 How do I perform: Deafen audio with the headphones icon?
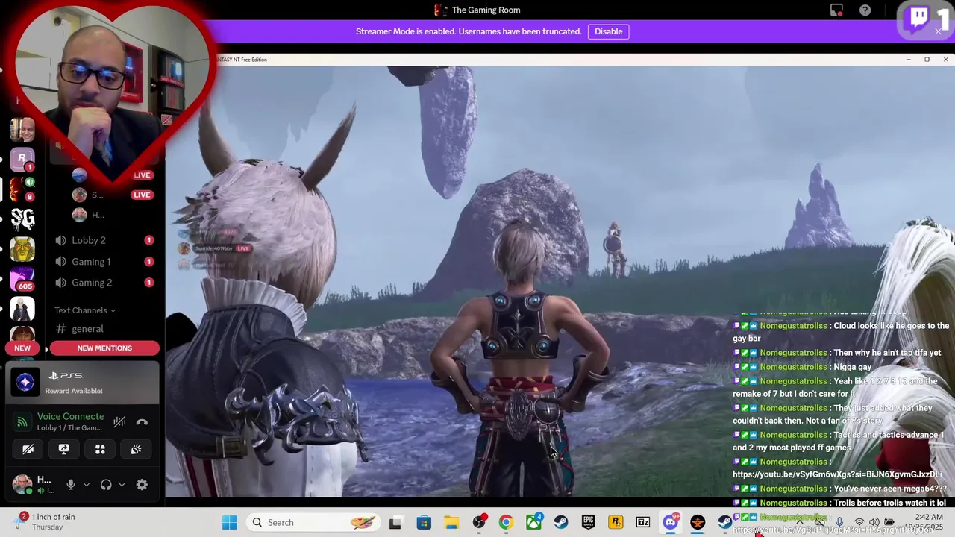106,485
